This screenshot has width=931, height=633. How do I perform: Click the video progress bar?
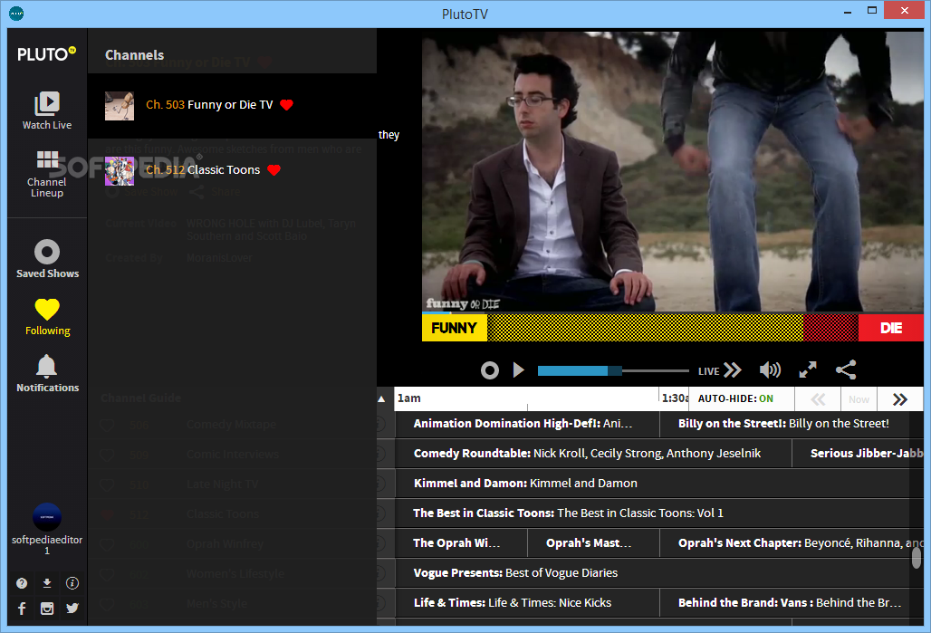[613, 371]
